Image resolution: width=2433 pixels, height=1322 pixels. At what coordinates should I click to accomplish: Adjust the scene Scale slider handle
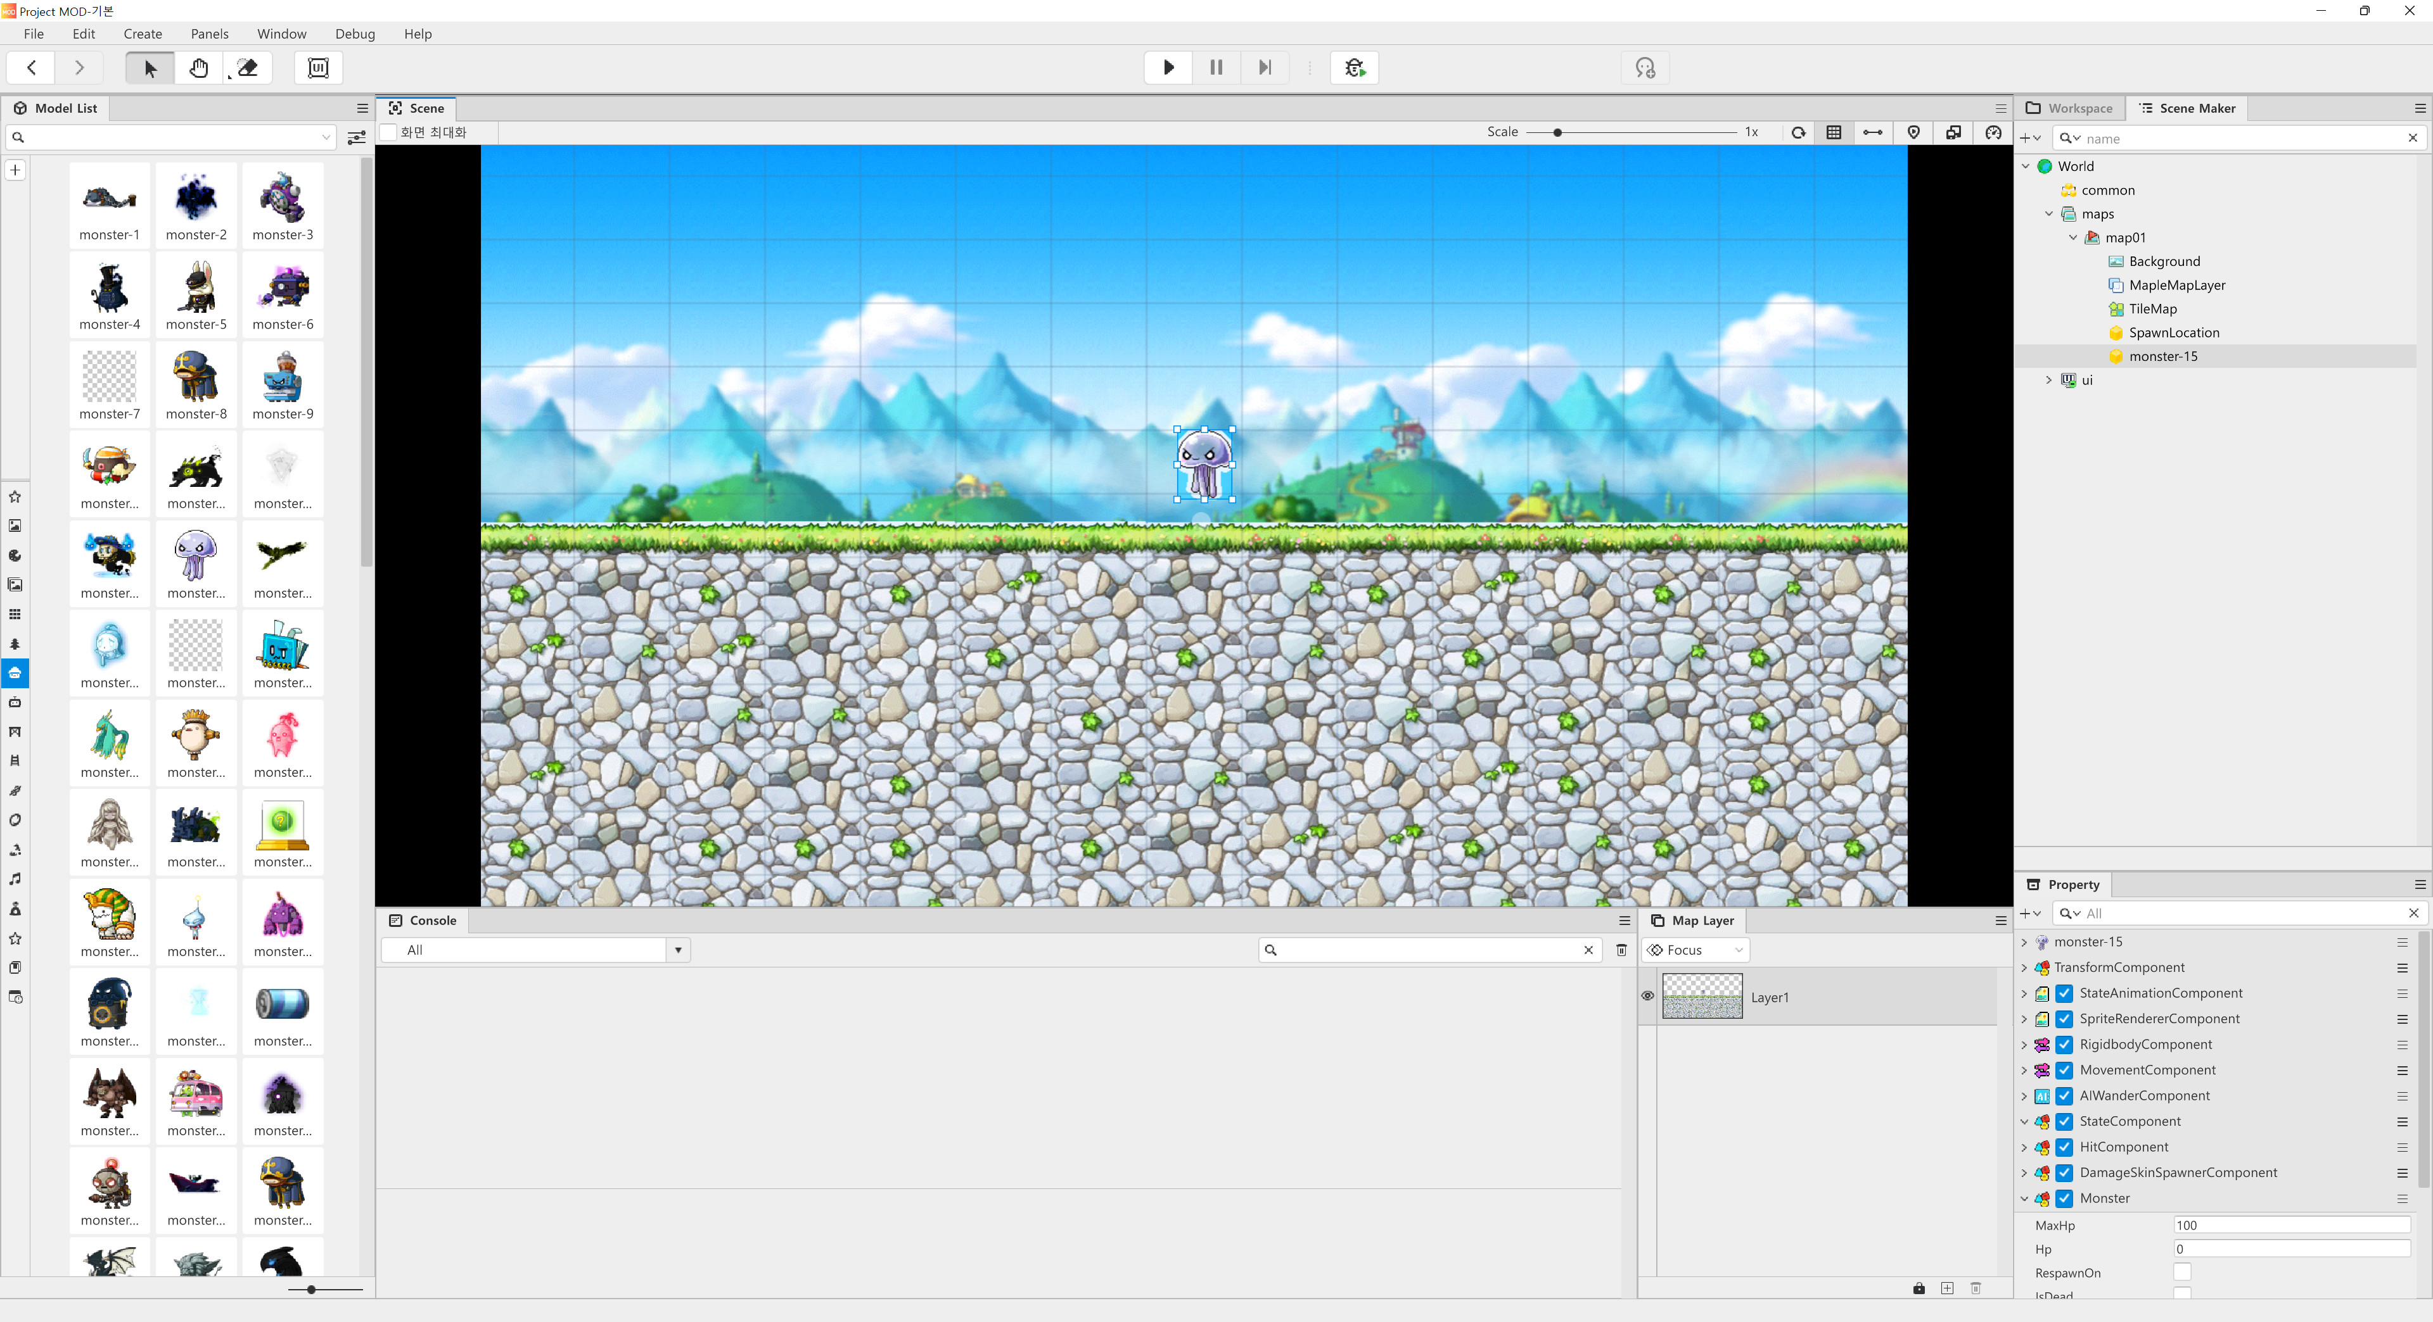(1557, 133)
